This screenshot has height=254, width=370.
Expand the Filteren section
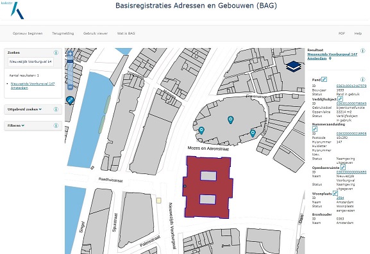pos(16,125)
